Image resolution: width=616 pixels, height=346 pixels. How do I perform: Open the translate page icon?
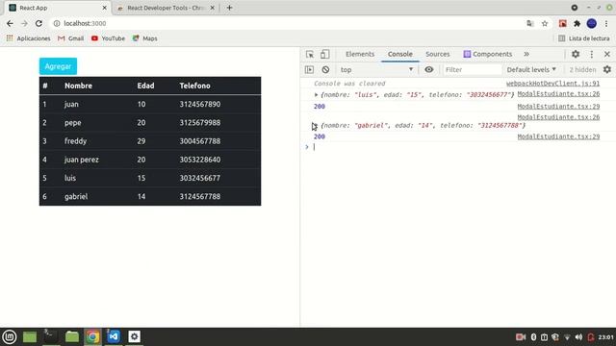pos(530,23)
